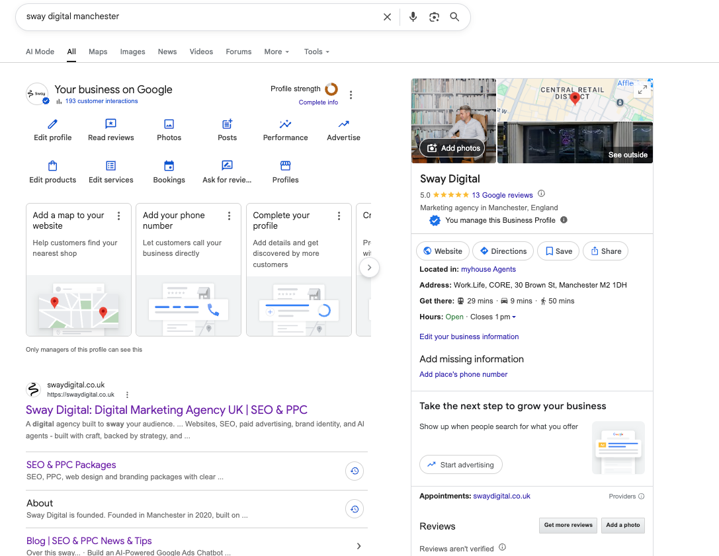This screenshot has width=719, height=556.
Task: Open the Posts icon
Action: click(x=227, y=124)
